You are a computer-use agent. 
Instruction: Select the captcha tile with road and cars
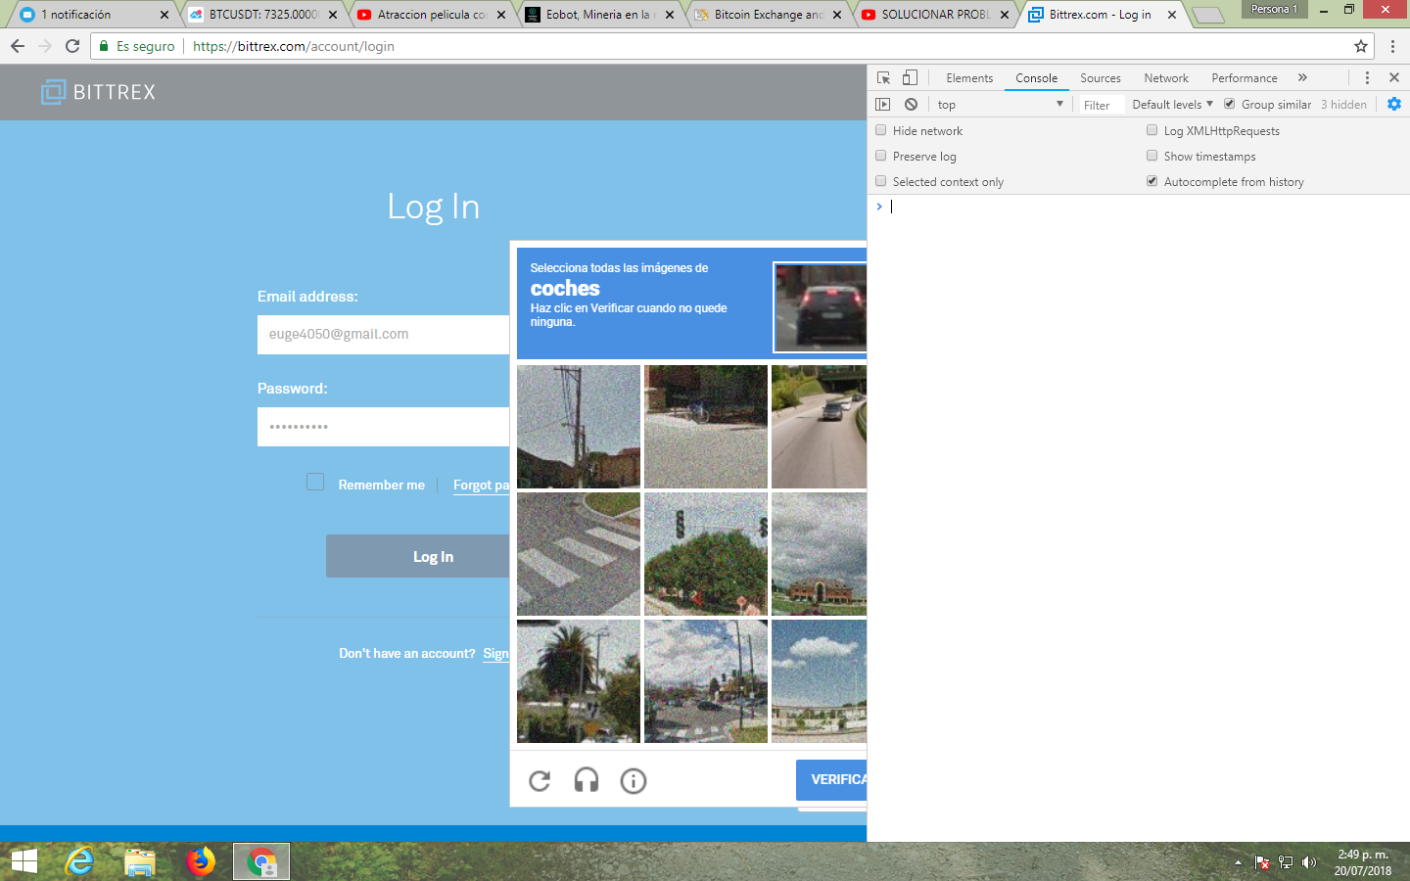point(819,427)
